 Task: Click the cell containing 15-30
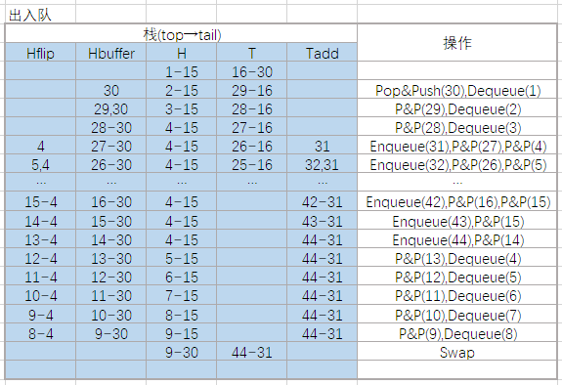111,221
